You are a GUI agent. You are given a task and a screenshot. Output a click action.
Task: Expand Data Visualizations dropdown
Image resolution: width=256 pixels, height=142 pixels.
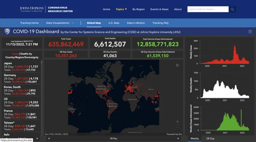[x=60, y=23]
